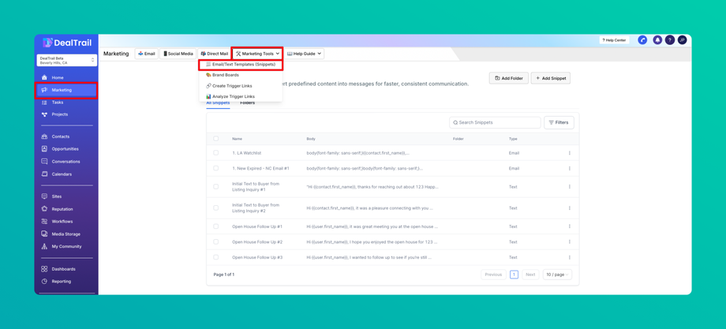
Task: Click the Name column header
Action: click(237, 139)
